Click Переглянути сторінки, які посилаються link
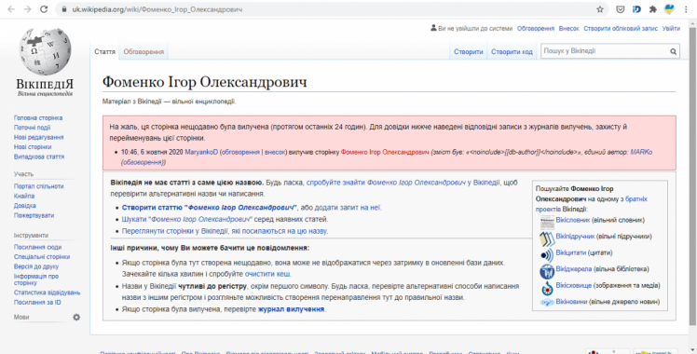Screen dimensions: 697x354 (225, 231)
